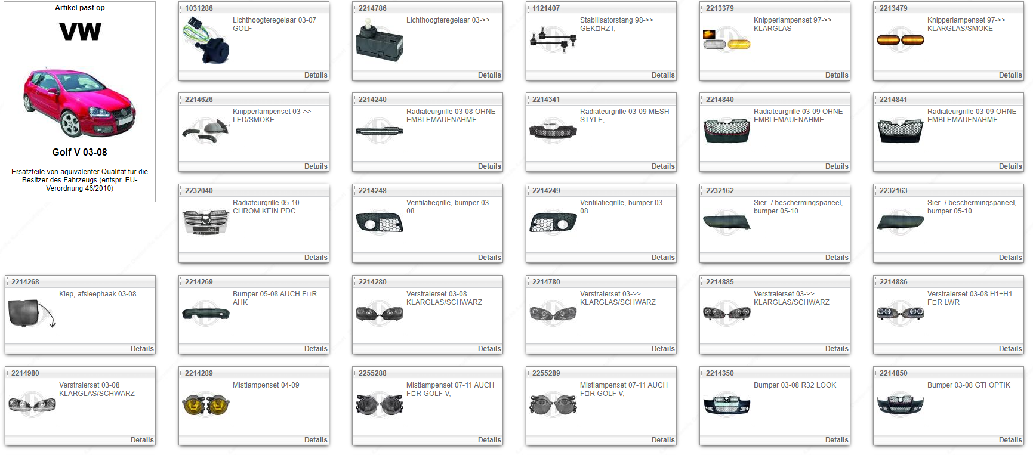Screen dimensions: 1033x455
Task: Open Details for Mistlampenset 2255288
Action: (489, 440)
